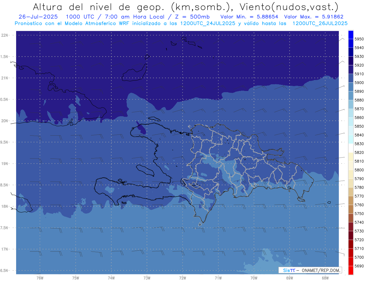
Task: Click the '68W' longitude label
Action: [x=325, y=278]
